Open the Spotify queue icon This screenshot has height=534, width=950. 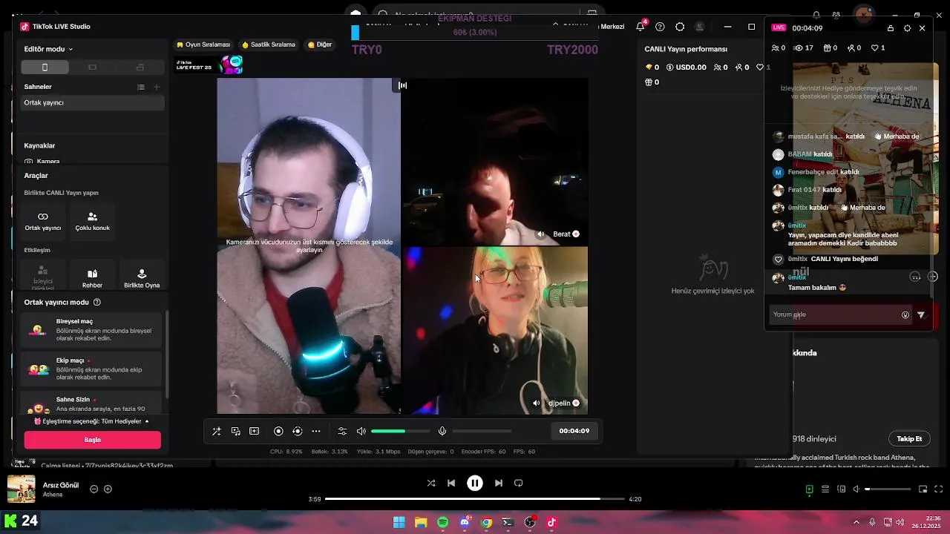(x=825, y=489)
